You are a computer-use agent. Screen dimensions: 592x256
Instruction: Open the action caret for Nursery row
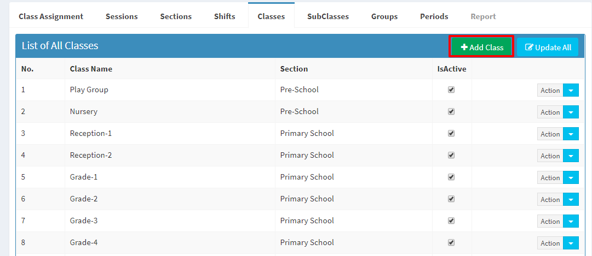571,112
